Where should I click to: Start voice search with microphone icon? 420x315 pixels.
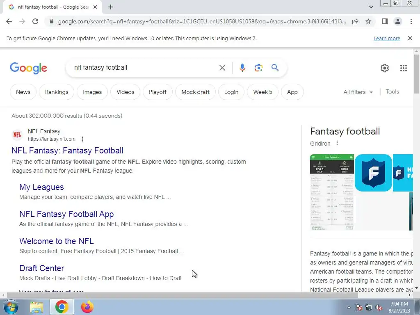(x=242, y=68)
